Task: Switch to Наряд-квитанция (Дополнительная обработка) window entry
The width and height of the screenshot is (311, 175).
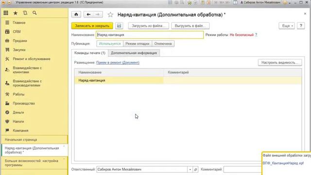Action: pyautogui.click(x=35, y=150)
